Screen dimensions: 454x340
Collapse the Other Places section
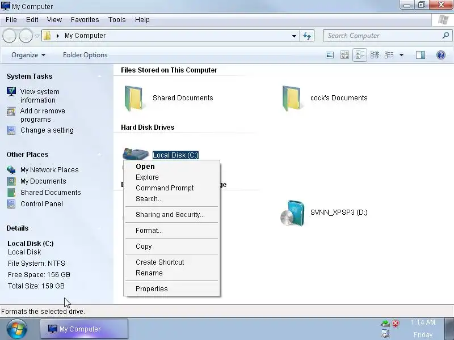(99, 155)
